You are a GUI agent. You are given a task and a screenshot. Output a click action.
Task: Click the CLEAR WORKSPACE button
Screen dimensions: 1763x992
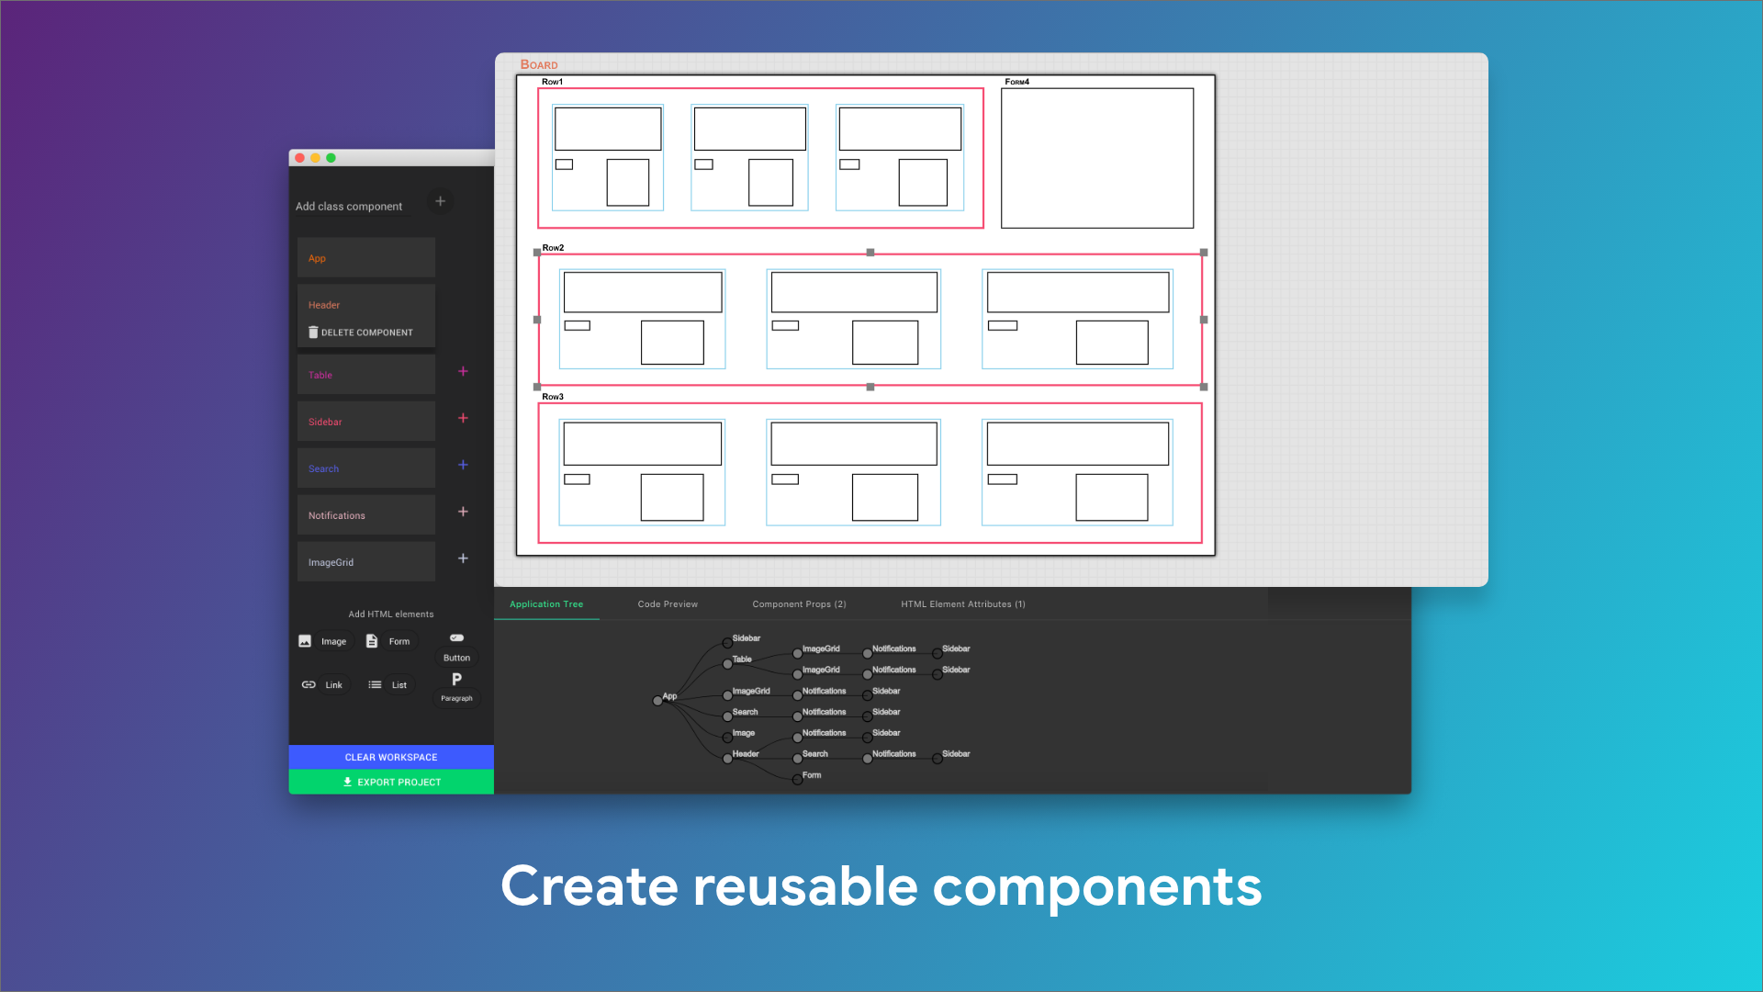point(391,758)
